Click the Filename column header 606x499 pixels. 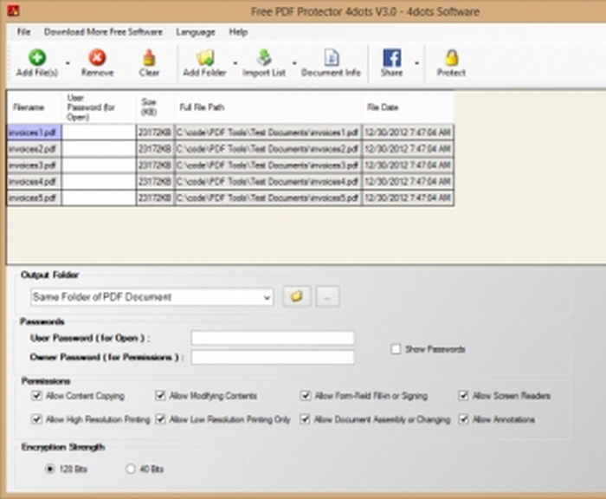pyautogui.click(x=34, y=107)
